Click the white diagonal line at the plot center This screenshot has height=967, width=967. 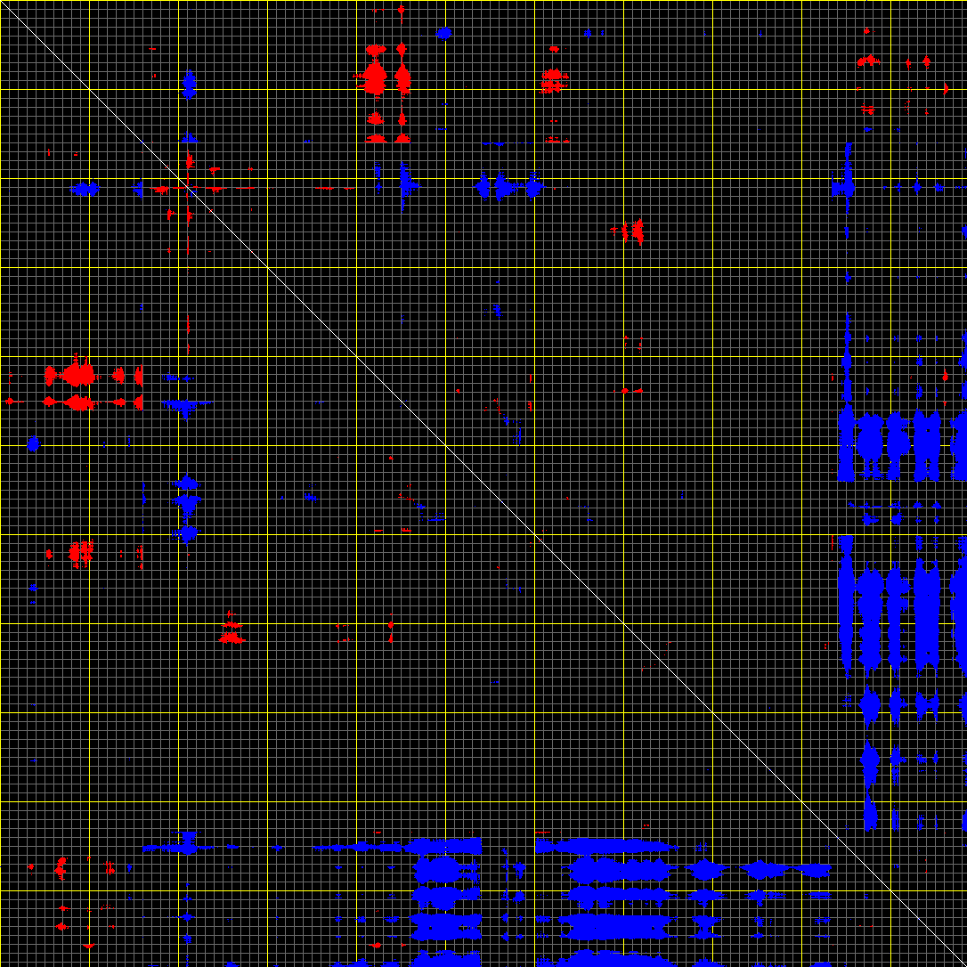[483, 483]
